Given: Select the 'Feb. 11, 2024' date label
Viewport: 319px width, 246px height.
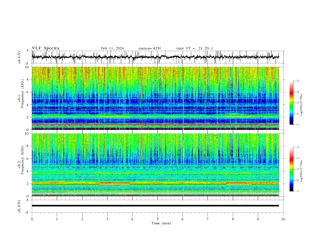Looking at the screenshot, I should tap(112, 48).
